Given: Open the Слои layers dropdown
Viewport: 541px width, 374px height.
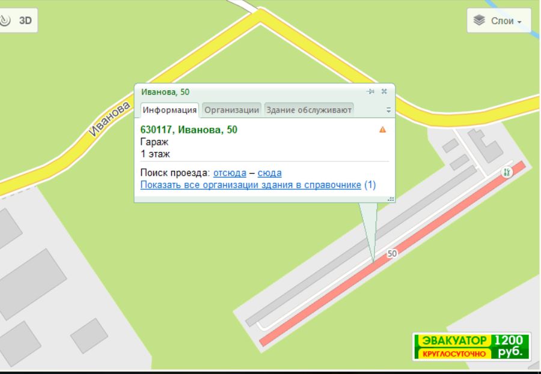Looking at the screenshot, I should point(498,20).
